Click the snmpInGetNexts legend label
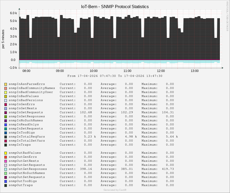This screenshot has height=193, width=230. (22, 108)
